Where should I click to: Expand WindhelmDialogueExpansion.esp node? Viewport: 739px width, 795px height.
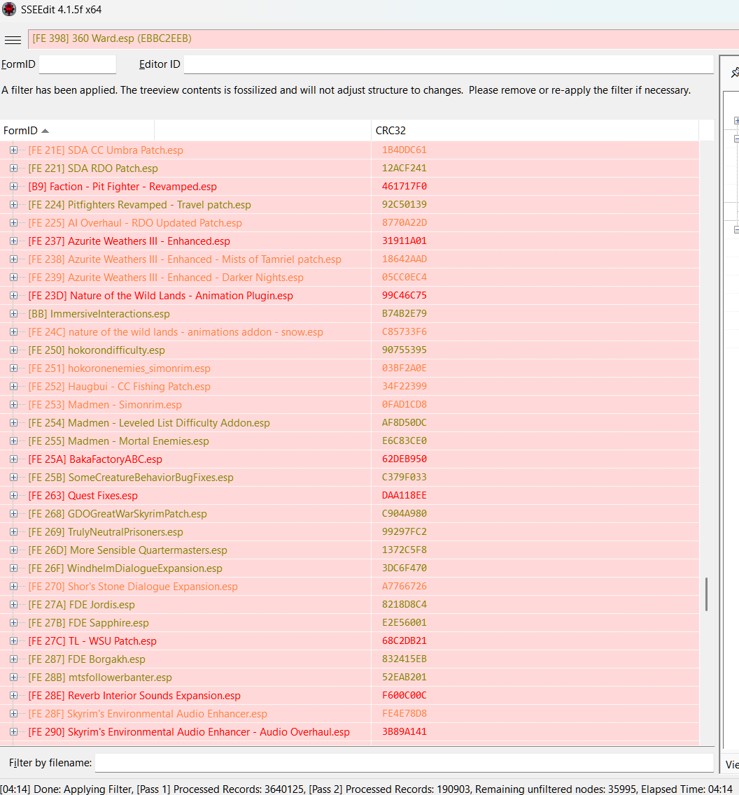click(x=14, y=568)
